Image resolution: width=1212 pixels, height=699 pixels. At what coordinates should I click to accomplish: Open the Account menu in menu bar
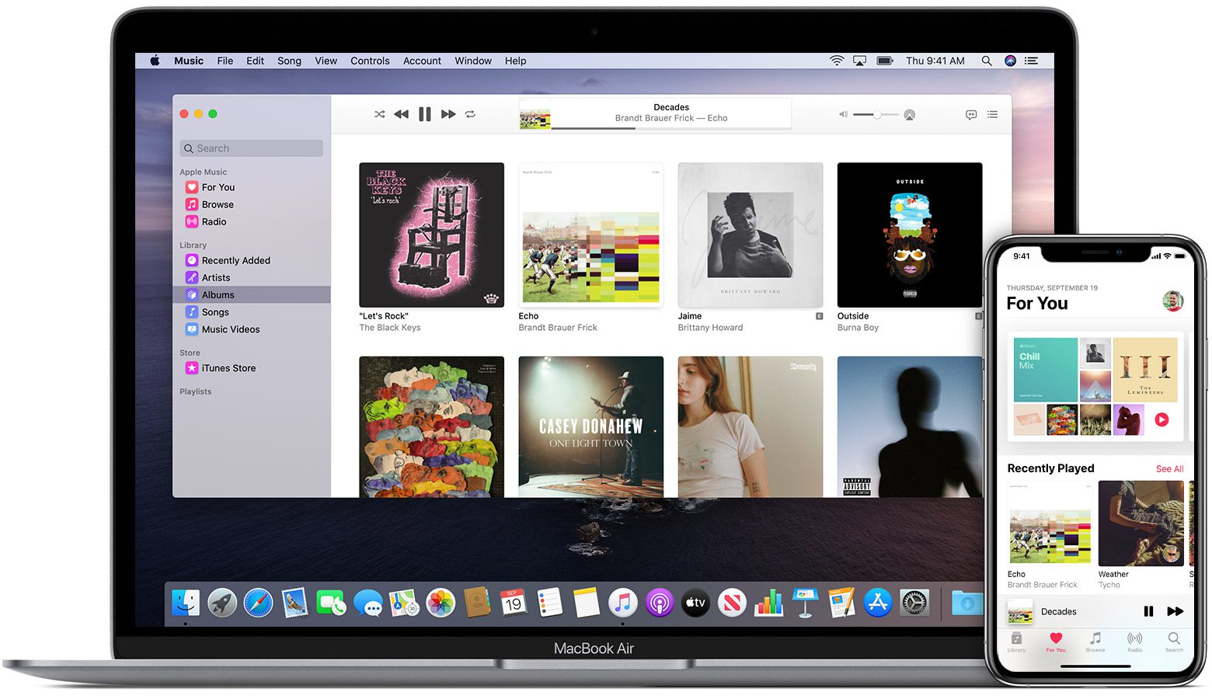422,61
